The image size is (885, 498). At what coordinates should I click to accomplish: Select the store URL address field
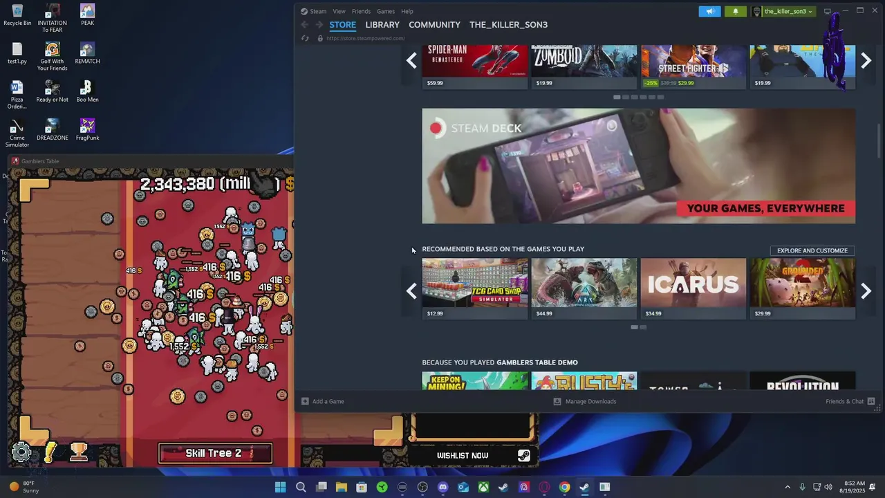coord(365,38)
